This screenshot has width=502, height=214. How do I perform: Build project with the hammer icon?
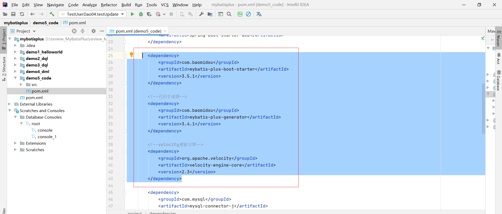(52, 14)
